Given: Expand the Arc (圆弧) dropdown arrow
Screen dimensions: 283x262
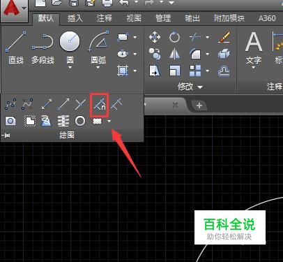Looking at the screenshot, I should click(98, 67).
